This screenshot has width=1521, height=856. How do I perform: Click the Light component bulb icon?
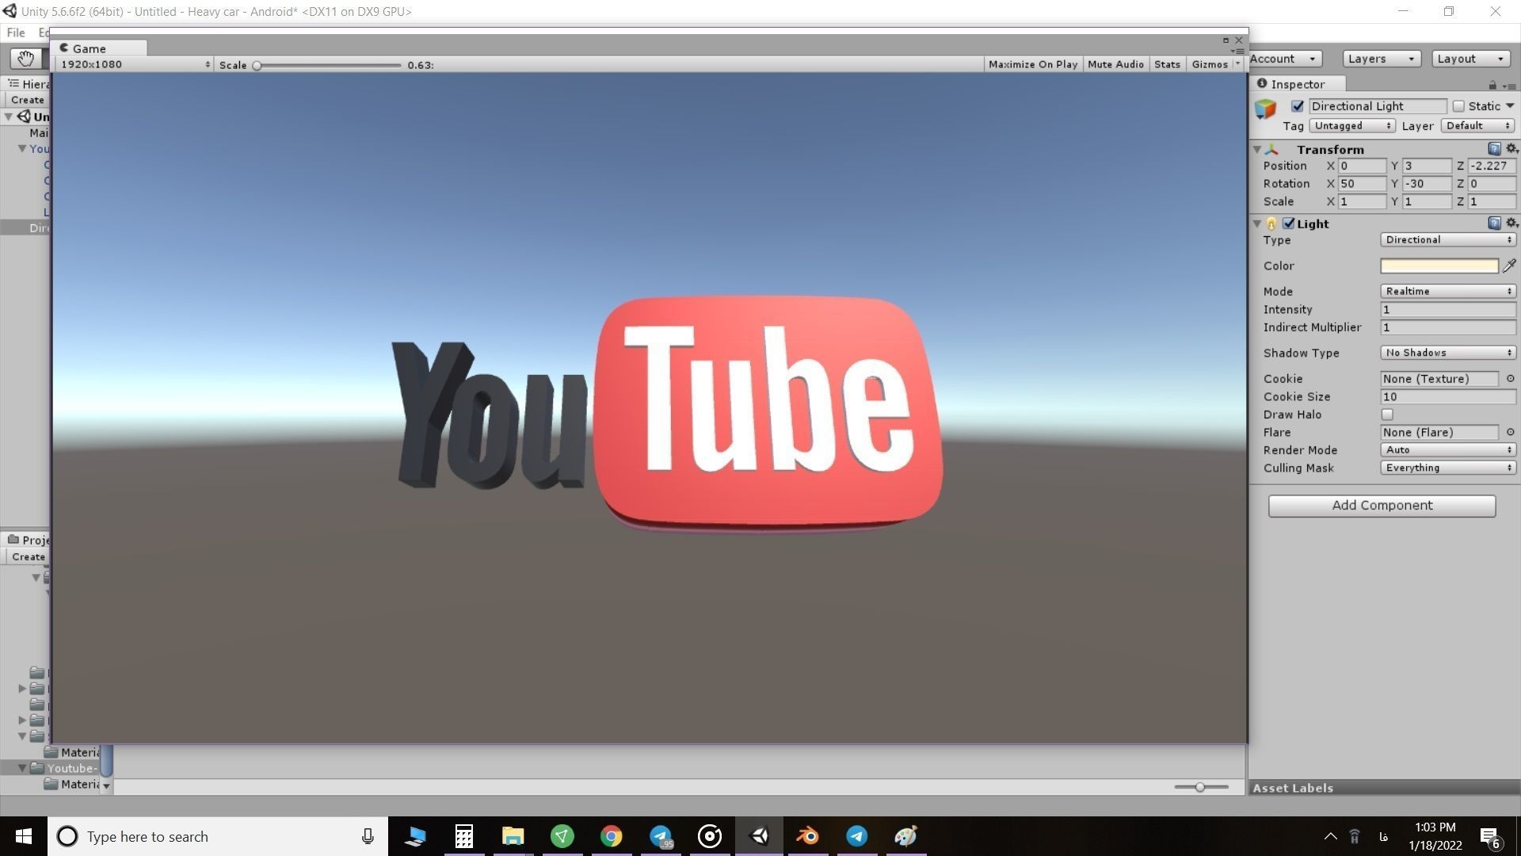pyautogui.click(x=1271, y=224)
